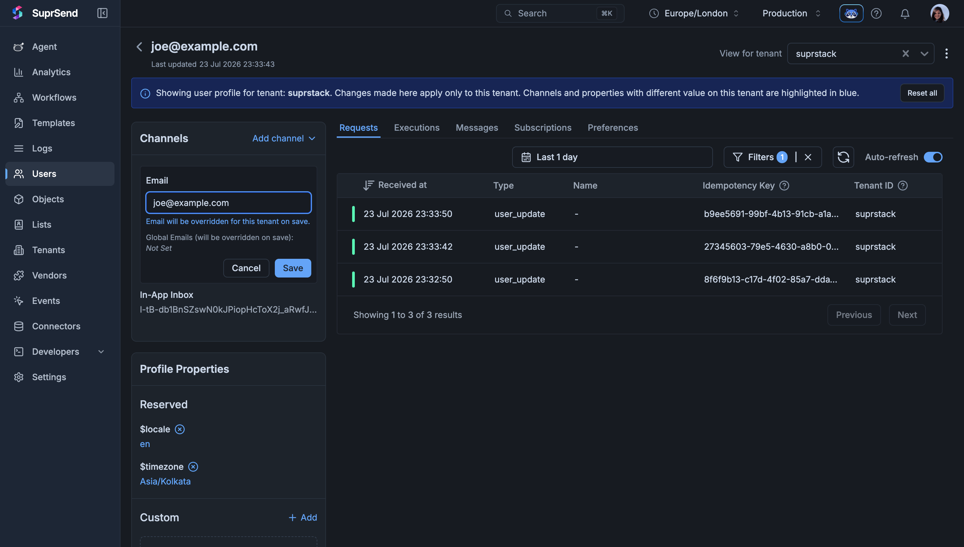This screenshot has height=547, width=964.
Task: Click Idempotency Key help icon
Action: click(784, 186)
